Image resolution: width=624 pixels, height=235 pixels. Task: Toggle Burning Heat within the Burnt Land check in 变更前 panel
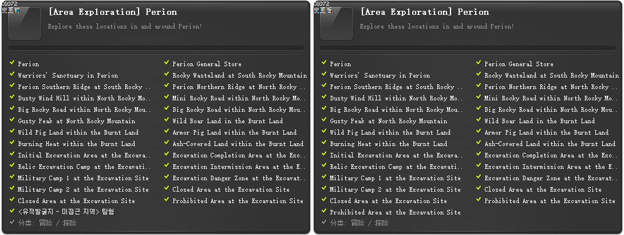tap(13, 143)
